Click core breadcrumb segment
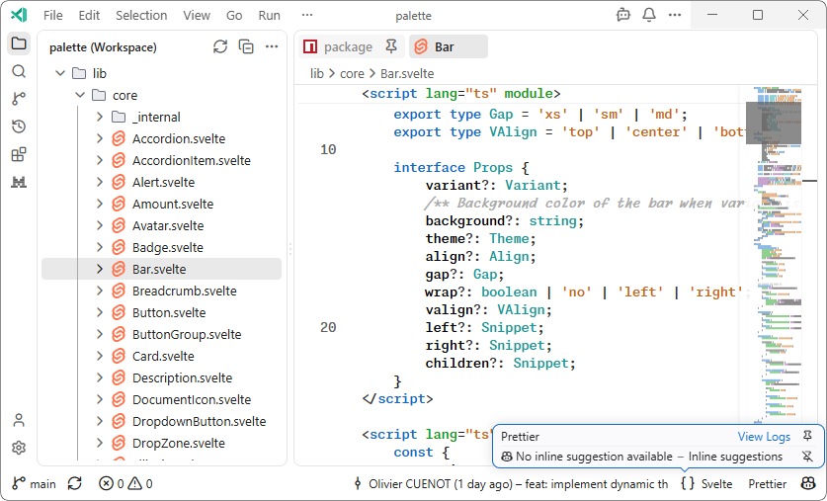Viewport: 827px width, 501px height. coord(352,73)
